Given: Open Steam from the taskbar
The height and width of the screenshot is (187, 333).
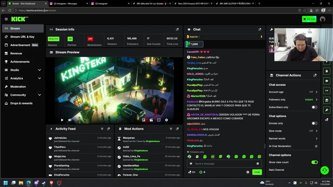Looking at the screenshot, I should click(x=44, y=183).
